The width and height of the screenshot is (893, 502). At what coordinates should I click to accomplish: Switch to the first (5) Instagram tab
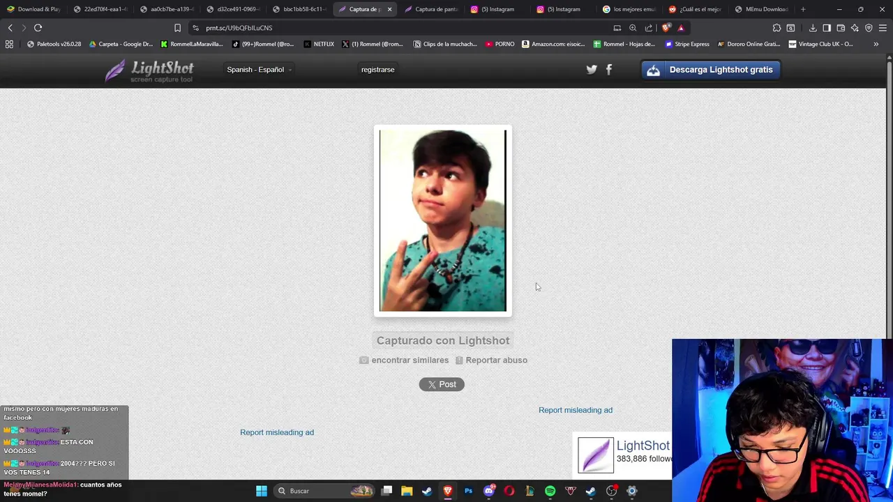coord(493,9)
